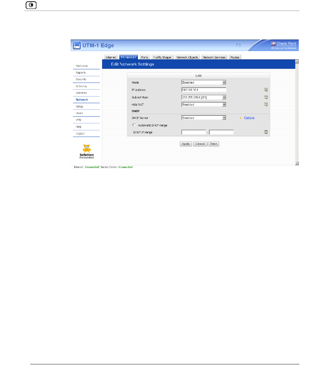The height and width of the screenshot is (390, 315).
Task: Click the scrollbar up arrow
Action: [297, 61]
